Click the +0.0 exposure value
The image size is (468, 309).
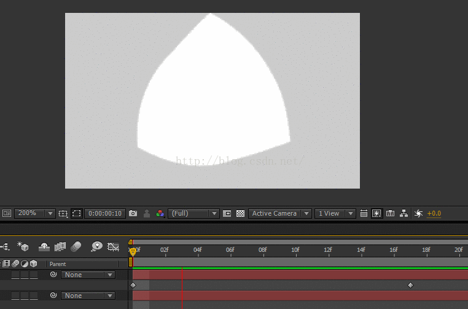click(434, 214)
